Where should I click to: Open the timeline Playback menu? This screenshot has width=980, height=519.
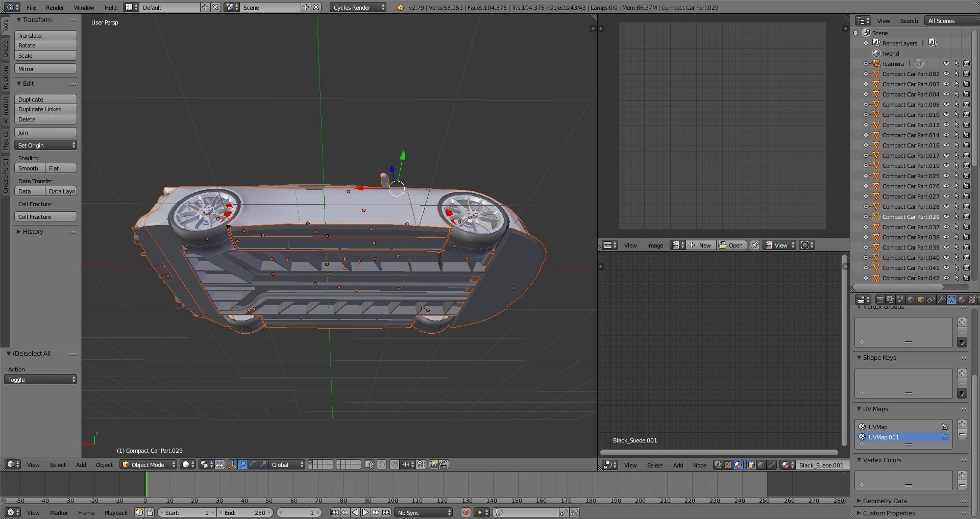pos(116,512)
